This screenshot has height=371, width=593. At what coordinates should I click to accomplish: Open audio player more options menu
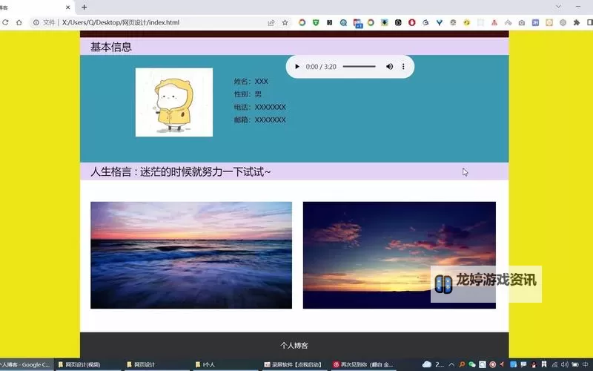point(403,67)
